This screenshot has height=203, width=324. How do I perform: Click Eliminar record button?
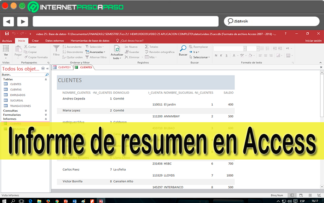[x=132, y=57]
